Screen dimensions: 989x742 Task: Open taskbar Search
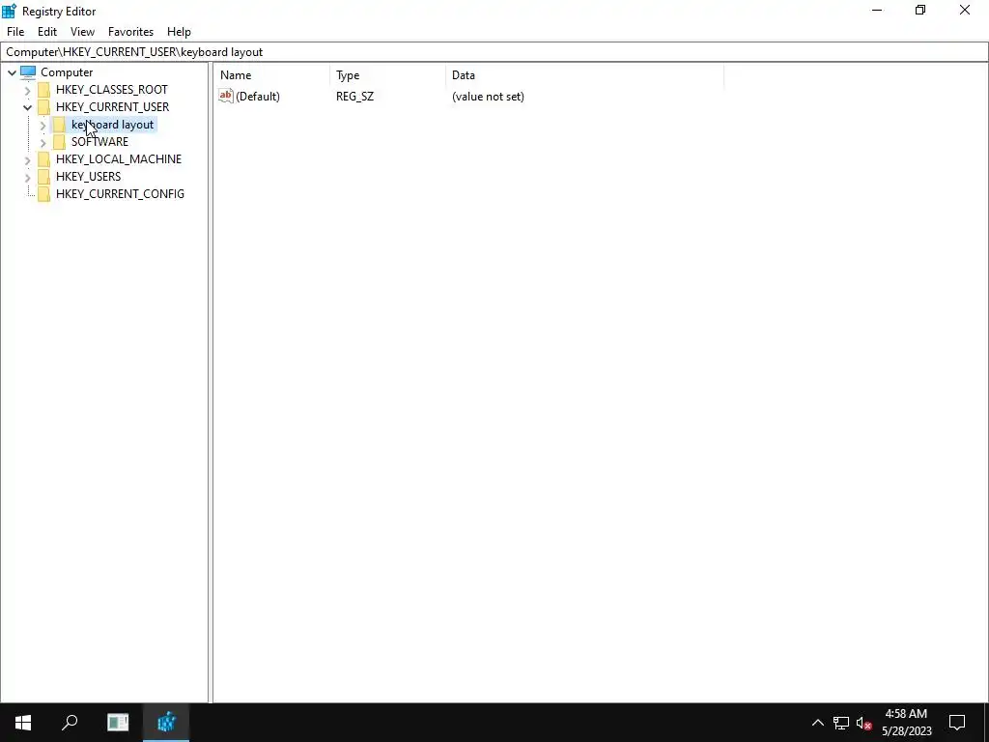(x=70, y=723)
